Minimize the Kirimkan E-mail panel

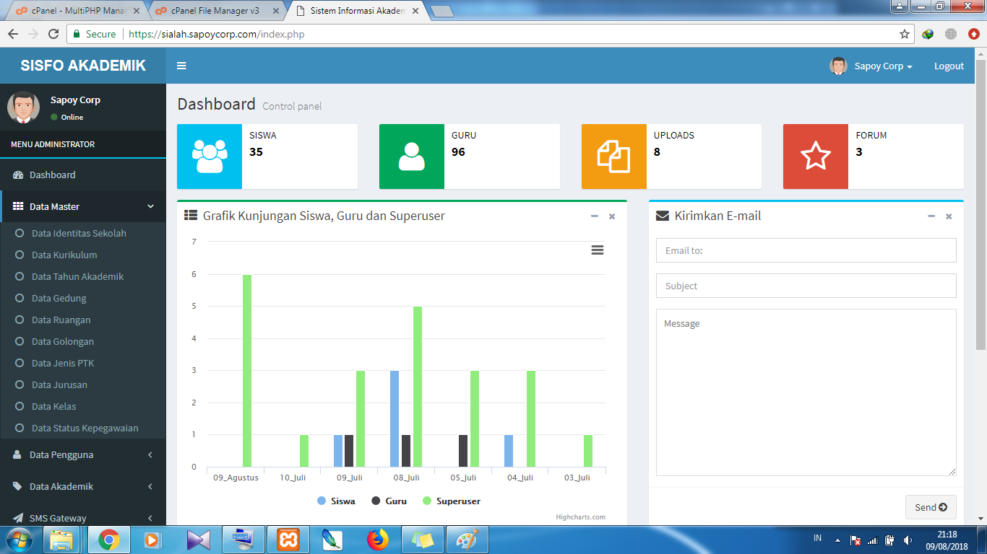coord(931,216)
